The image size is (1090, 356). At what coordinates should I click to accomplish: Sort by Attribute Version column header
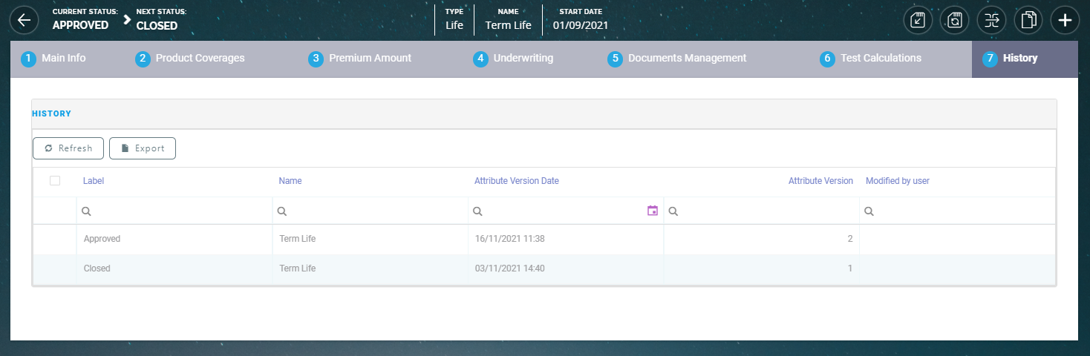click(x=820, y=181)
